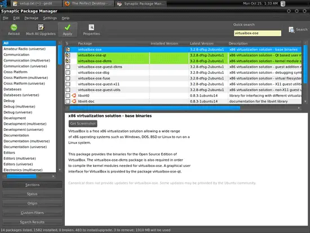Click the marked status icon for virtualbox-ose-qt
This screenshot has width=310, height=233.
point(68,55)
